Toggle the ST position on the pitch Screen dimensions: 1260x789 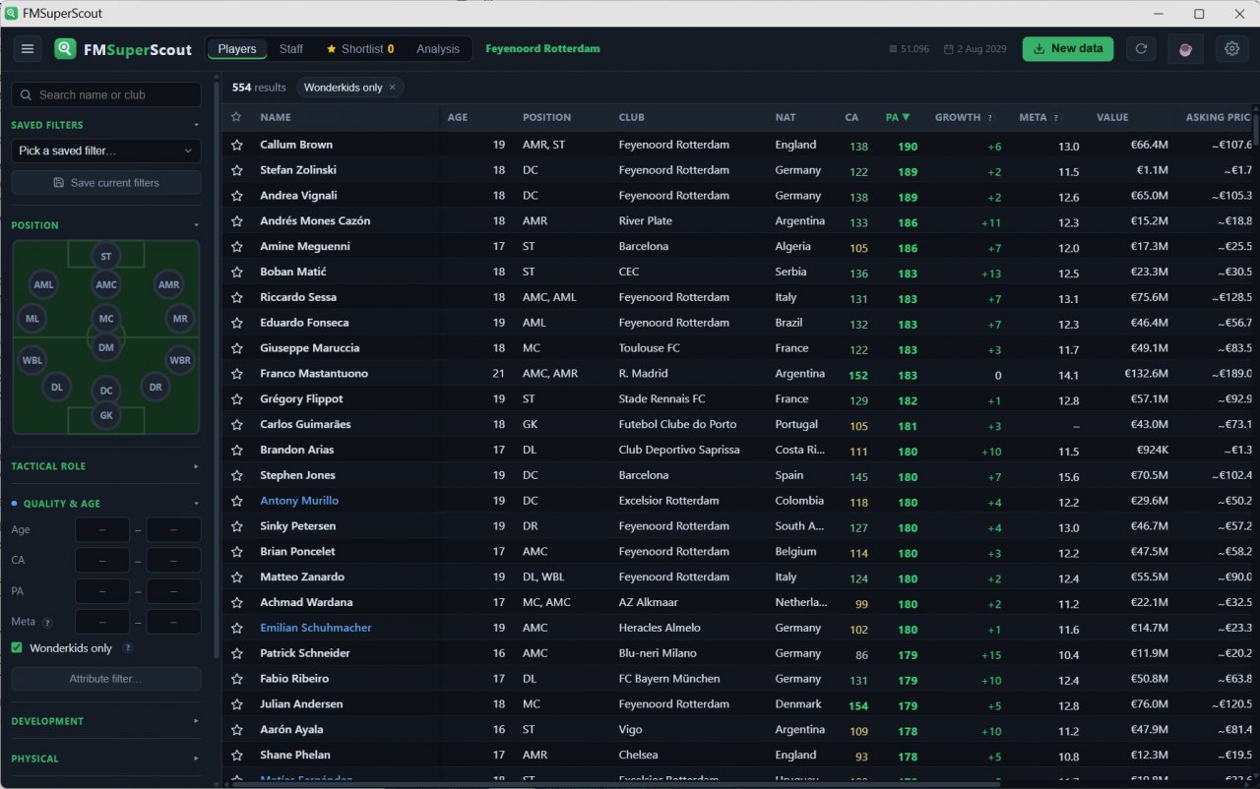point(106,257)
